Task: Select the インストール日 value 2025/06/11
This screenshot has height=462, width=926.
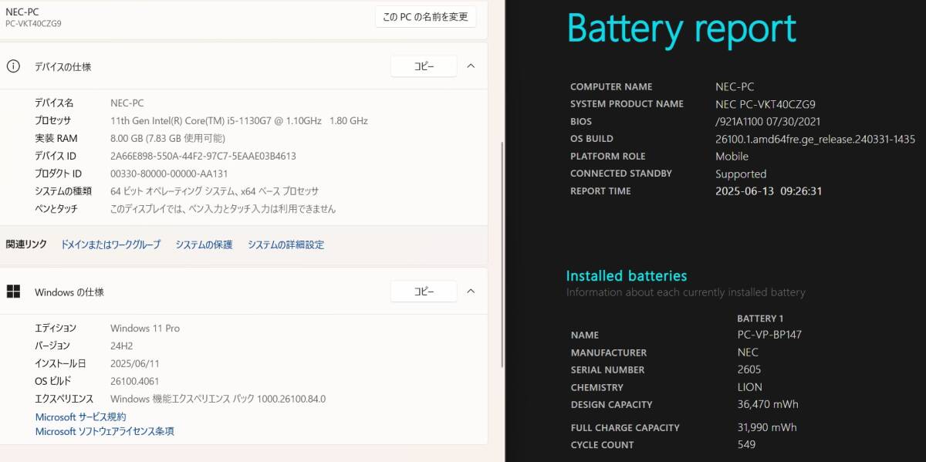Action: coord(135,363)
